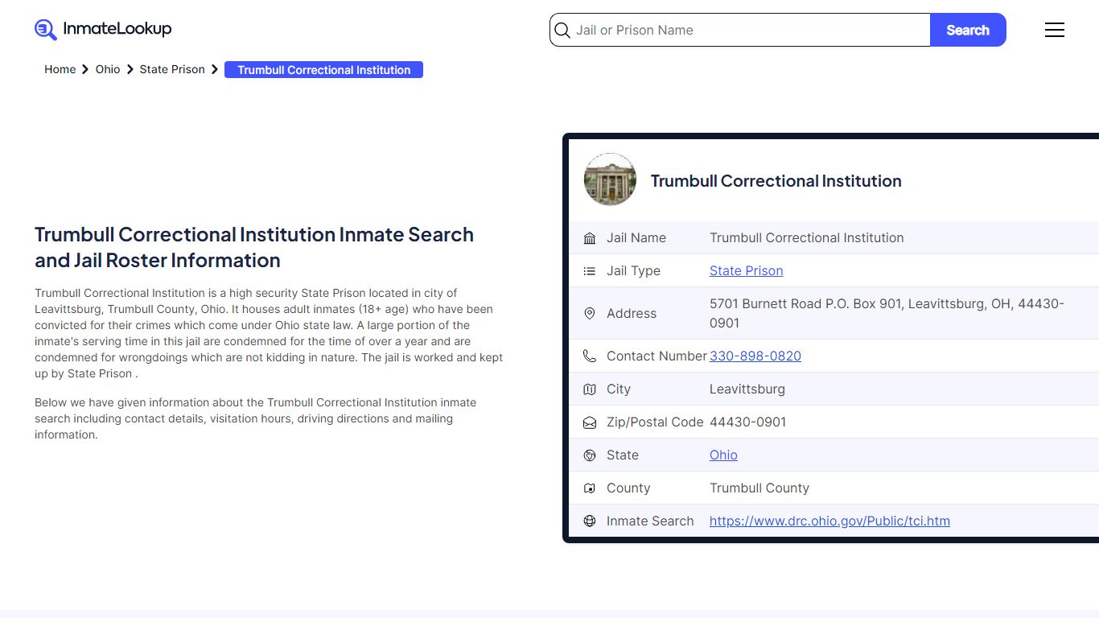The width and height of the screenshot is (1099, 618).
Task: Click the Inmate Search label
Action: 650,521
